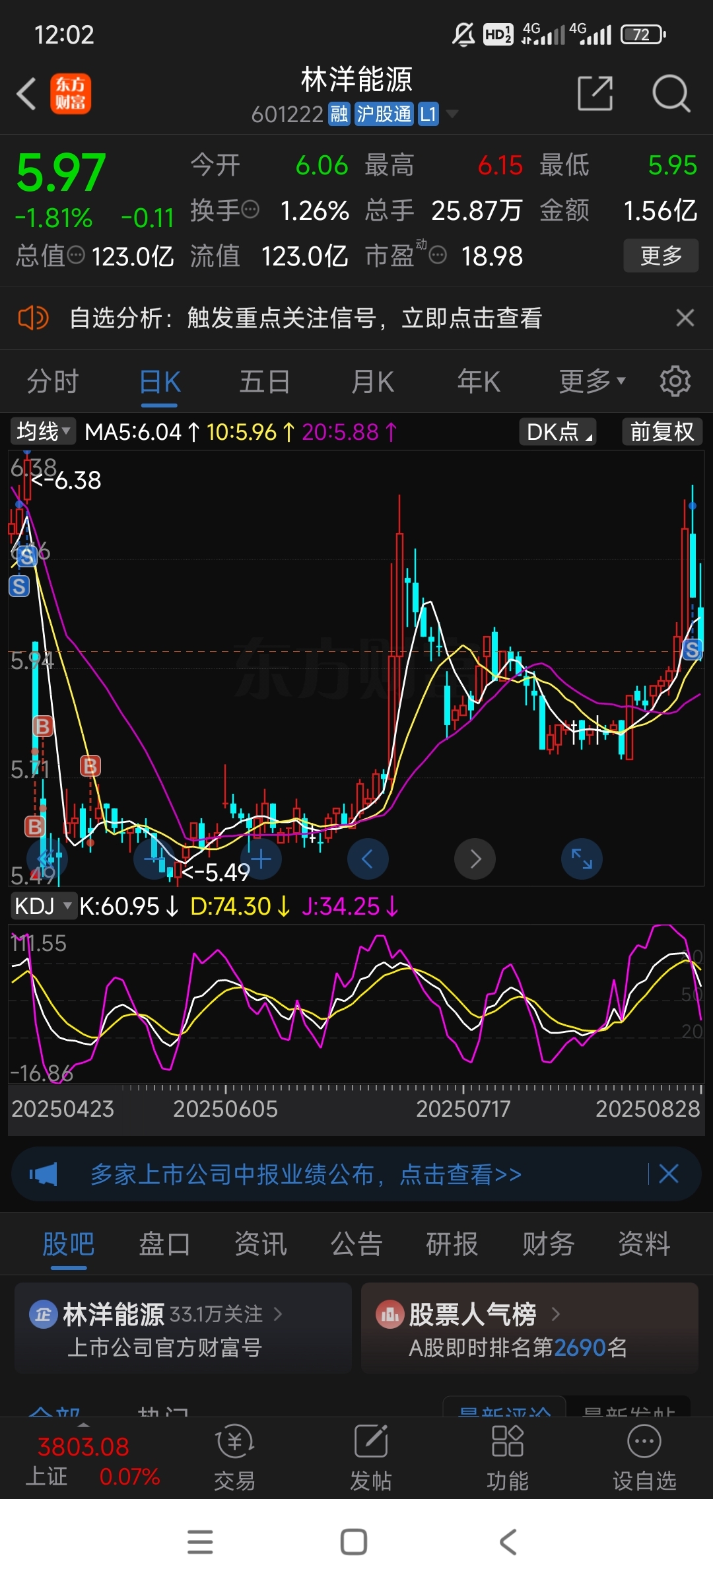
Task: Tap the 林洋能源 header title
Action: pyautogui.click(x=356, y=79)
